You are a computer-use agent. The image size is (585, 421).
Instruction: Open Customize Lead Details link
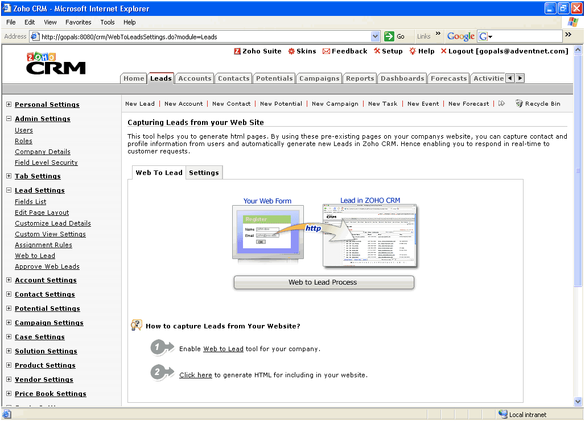53,223
